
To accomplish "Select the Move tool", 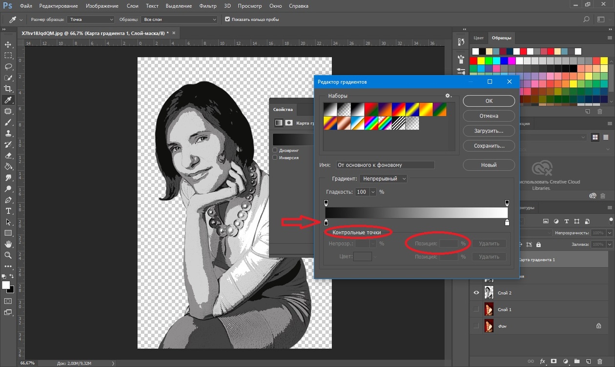I will click(8, 44).
